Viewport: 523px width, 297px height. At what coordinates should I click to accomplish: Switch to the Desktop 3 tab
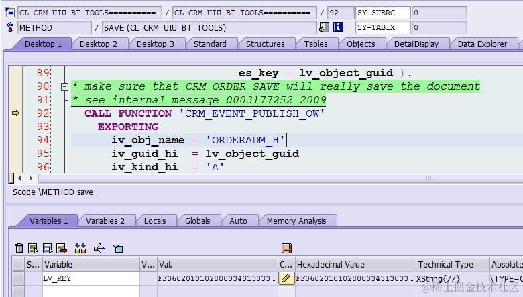pyautogui.click(x=156, y=44)
